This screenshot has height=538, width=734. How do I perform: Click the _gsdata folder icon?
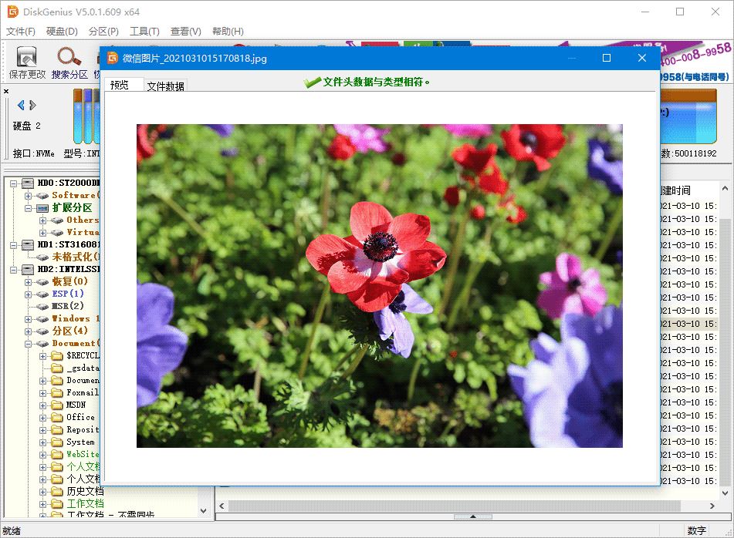[57, 368]
